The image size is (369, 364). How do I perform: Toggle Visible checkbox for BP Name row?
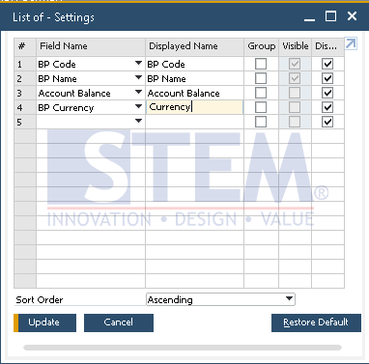[x=295, y=78]
